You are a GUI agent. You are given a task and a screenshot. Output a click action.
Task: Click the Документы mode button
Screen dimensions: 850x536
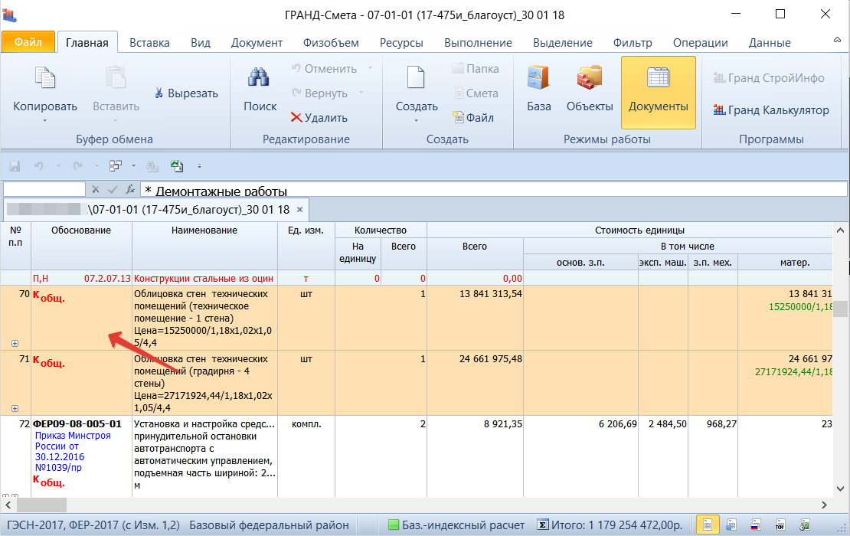pos(658,90)
